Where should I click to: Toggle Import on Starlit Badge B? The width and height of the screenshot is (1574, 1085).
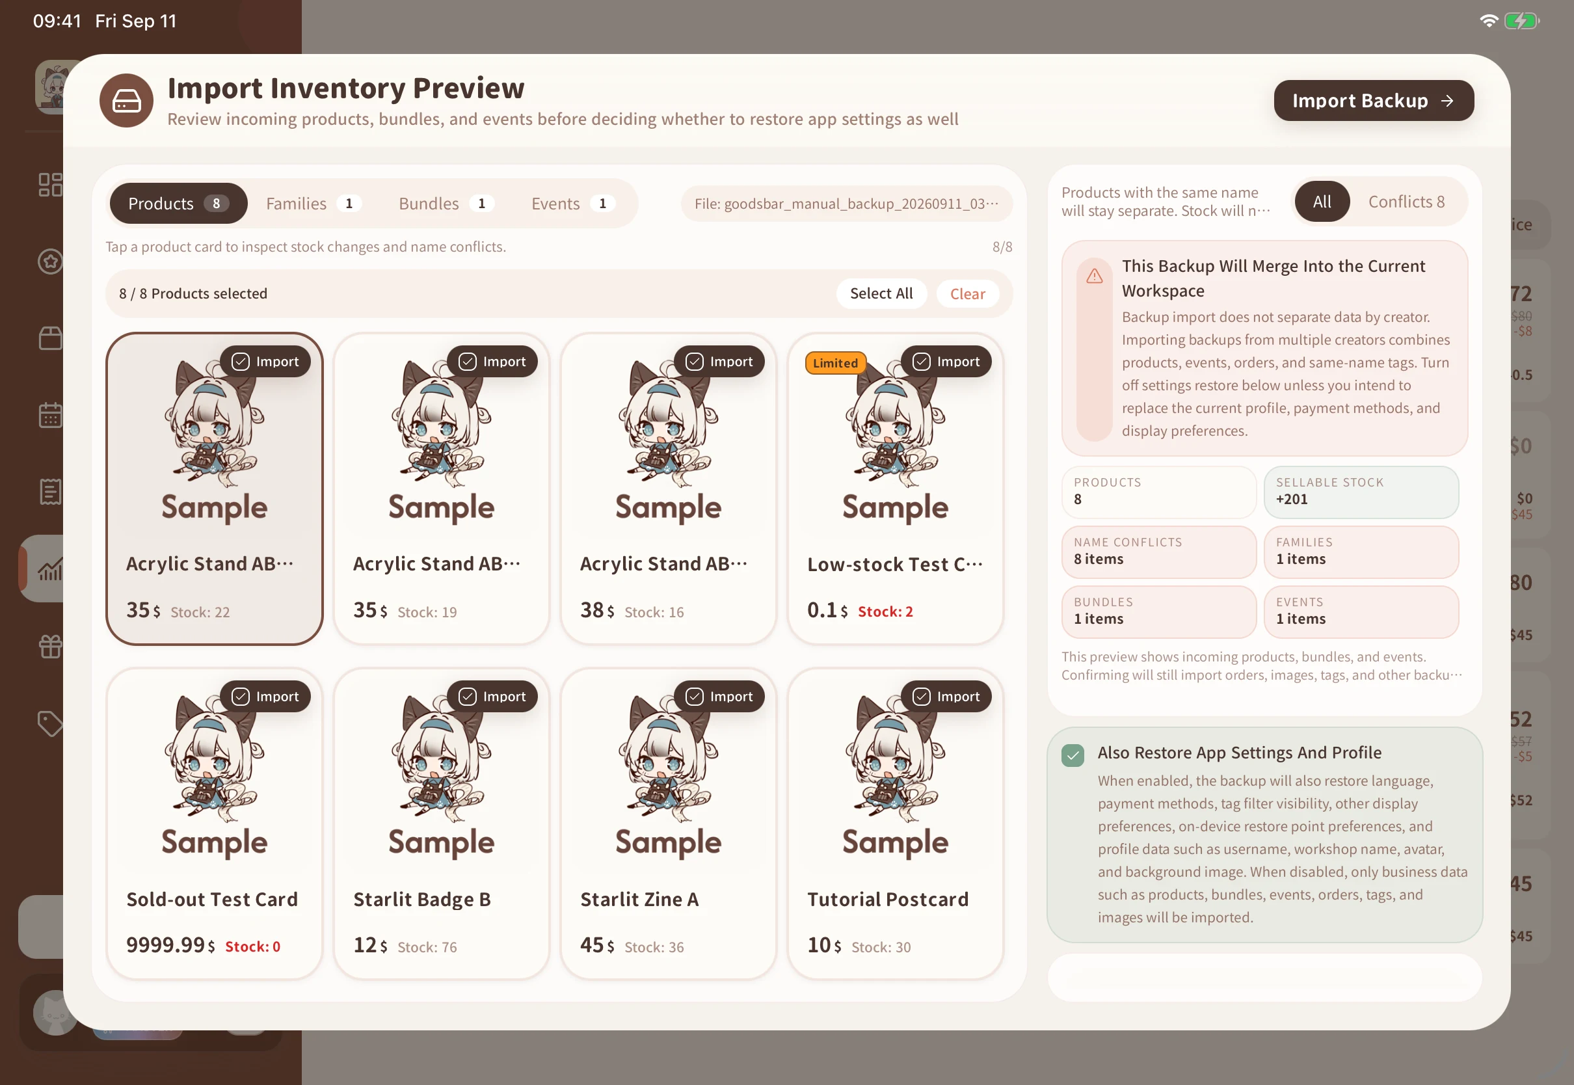click(x=492, y=696)
